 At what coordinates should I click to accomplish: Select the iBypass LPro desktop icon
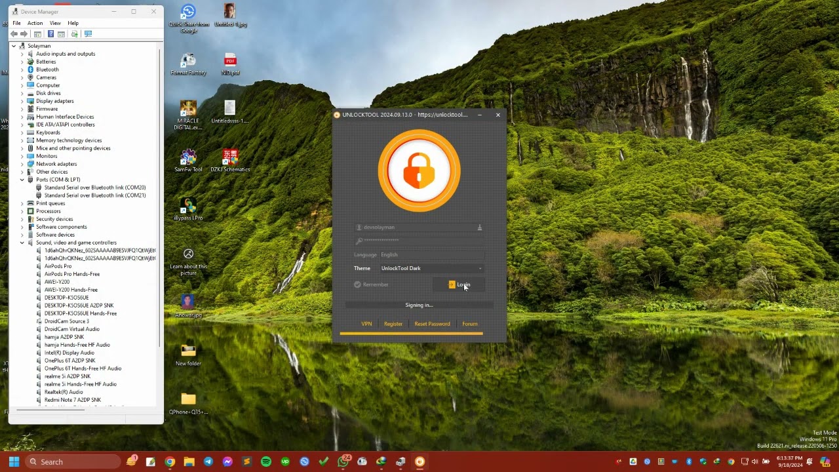[x=188, y=209]
